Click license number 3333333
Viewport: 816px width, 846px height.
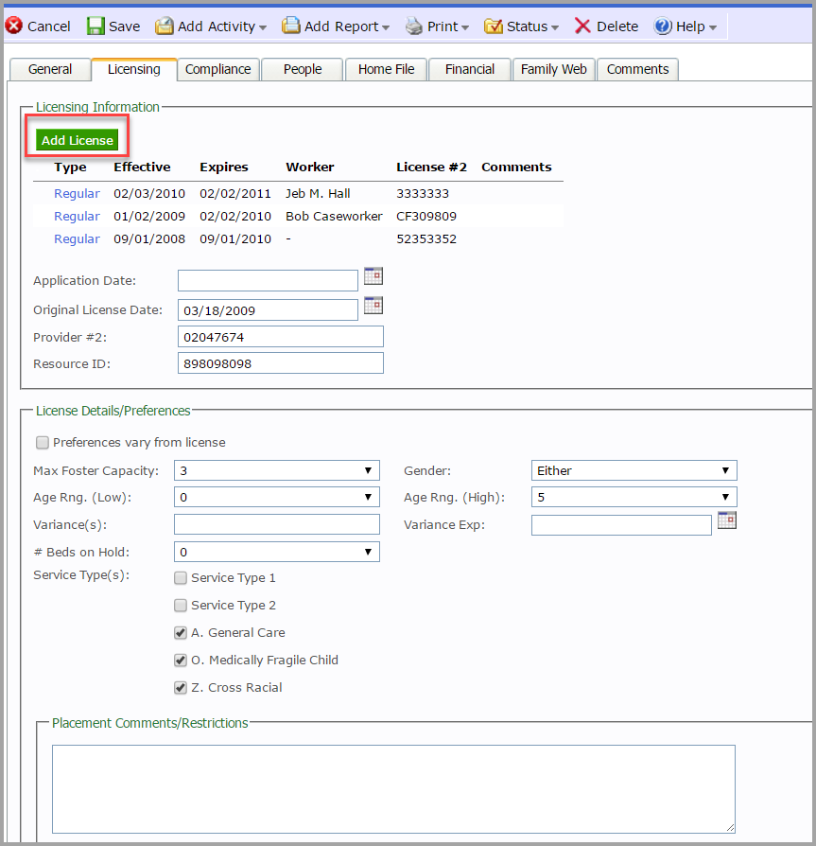(x=423, y=194)
